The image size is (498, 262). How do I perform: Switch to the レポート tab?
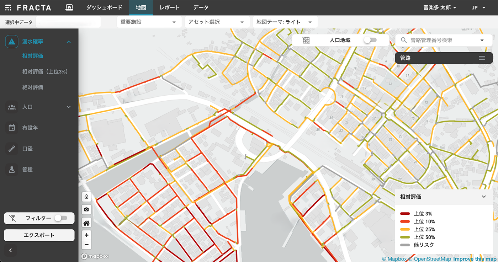click(170, 7)
